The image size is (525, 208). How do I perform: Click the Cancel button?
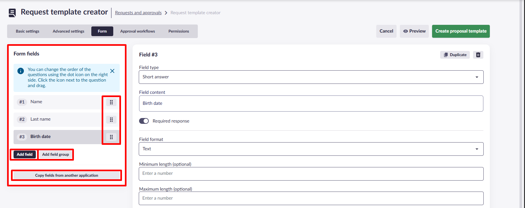(386, 31)
